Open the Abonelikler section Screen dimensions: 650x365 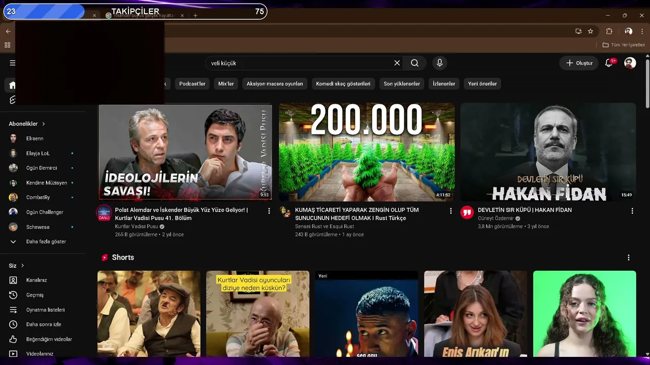coord(27,124)
